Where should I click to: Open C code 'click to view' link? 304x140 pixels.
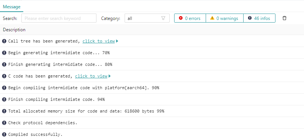91,76
